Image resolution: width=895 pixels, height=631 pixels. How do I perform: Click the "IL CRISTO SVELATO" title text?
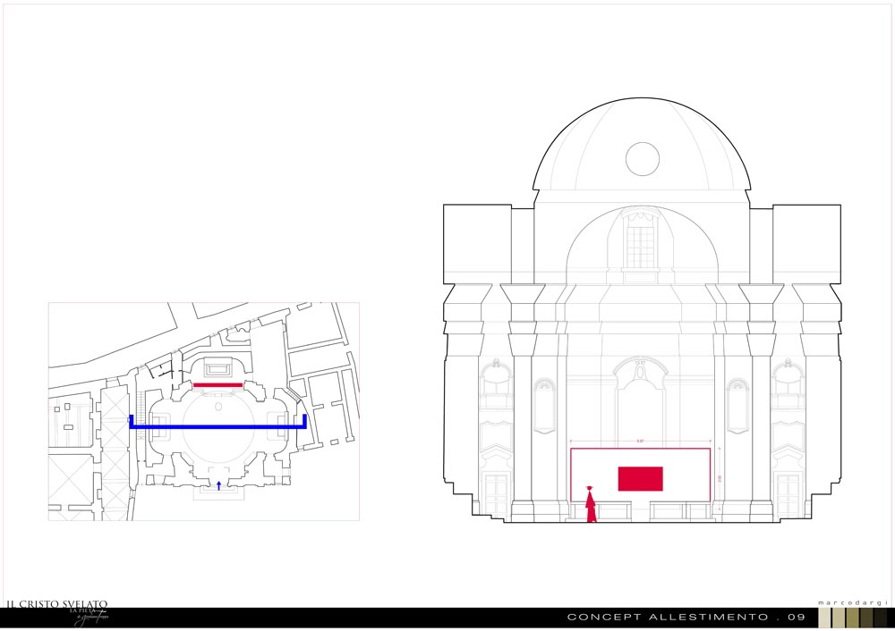(x=57, y=604)
